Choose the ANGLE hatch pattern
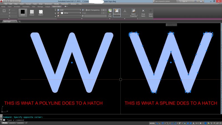Viewport: 222px width, 125px height. 32,12
